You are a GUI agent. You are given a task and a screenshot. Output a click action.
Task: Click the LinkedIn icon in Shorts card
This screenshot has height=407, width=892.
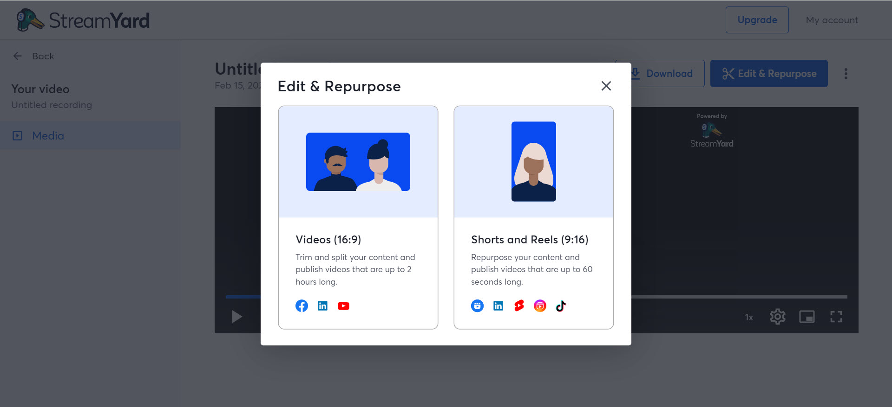tap(498, 306)
